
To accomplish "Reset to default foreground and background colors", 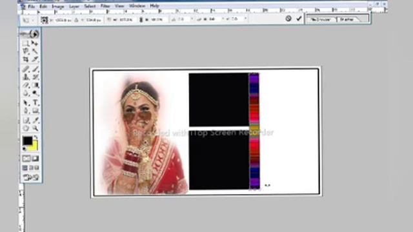I will (25, 149).
